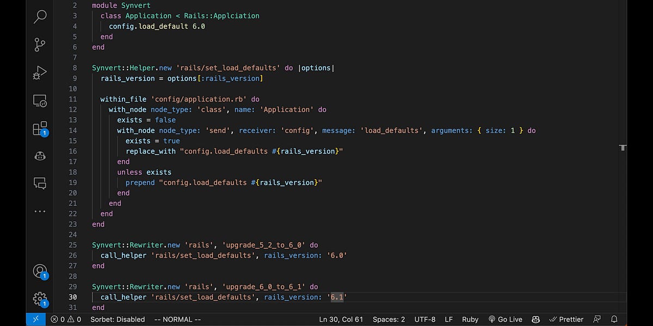Change Ruby language mode selector
This screenshot has width=653, height=326.
click(470, 319)
